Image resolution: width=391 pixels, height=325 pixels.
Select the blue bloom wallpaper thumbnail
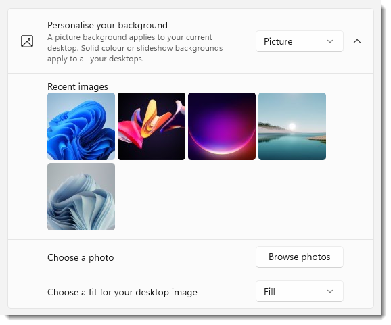point(81,126)
